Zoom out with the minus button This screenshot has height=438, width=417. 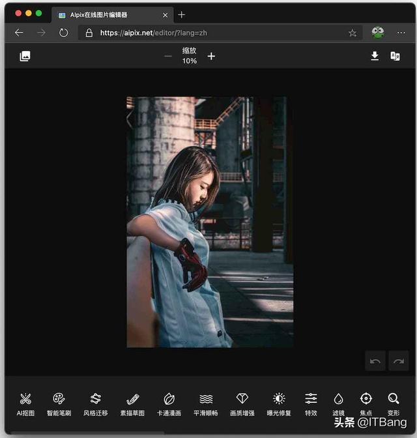coord(168,56)
